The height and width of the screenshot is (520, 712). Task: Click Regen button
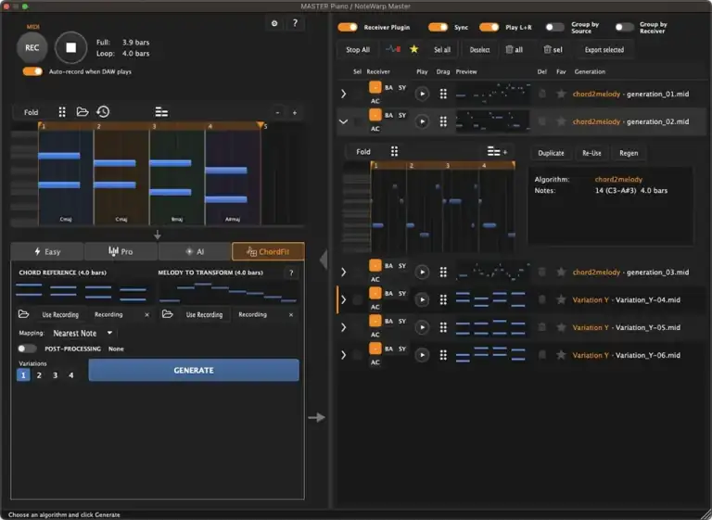click(x=629, y=153)
